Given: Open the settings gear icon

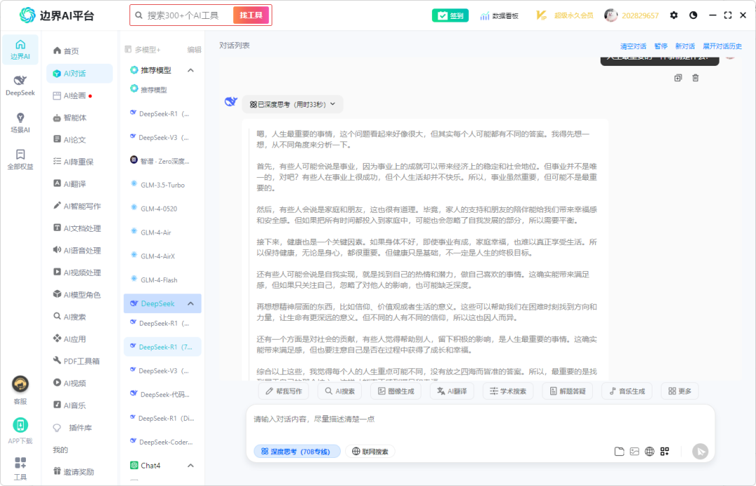Looking at the screenshot, I should (x=673, y=15).
